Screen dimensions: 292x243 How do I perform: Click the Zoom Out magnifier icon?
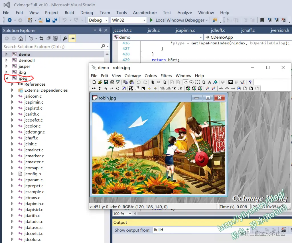[x=165, y=82]
